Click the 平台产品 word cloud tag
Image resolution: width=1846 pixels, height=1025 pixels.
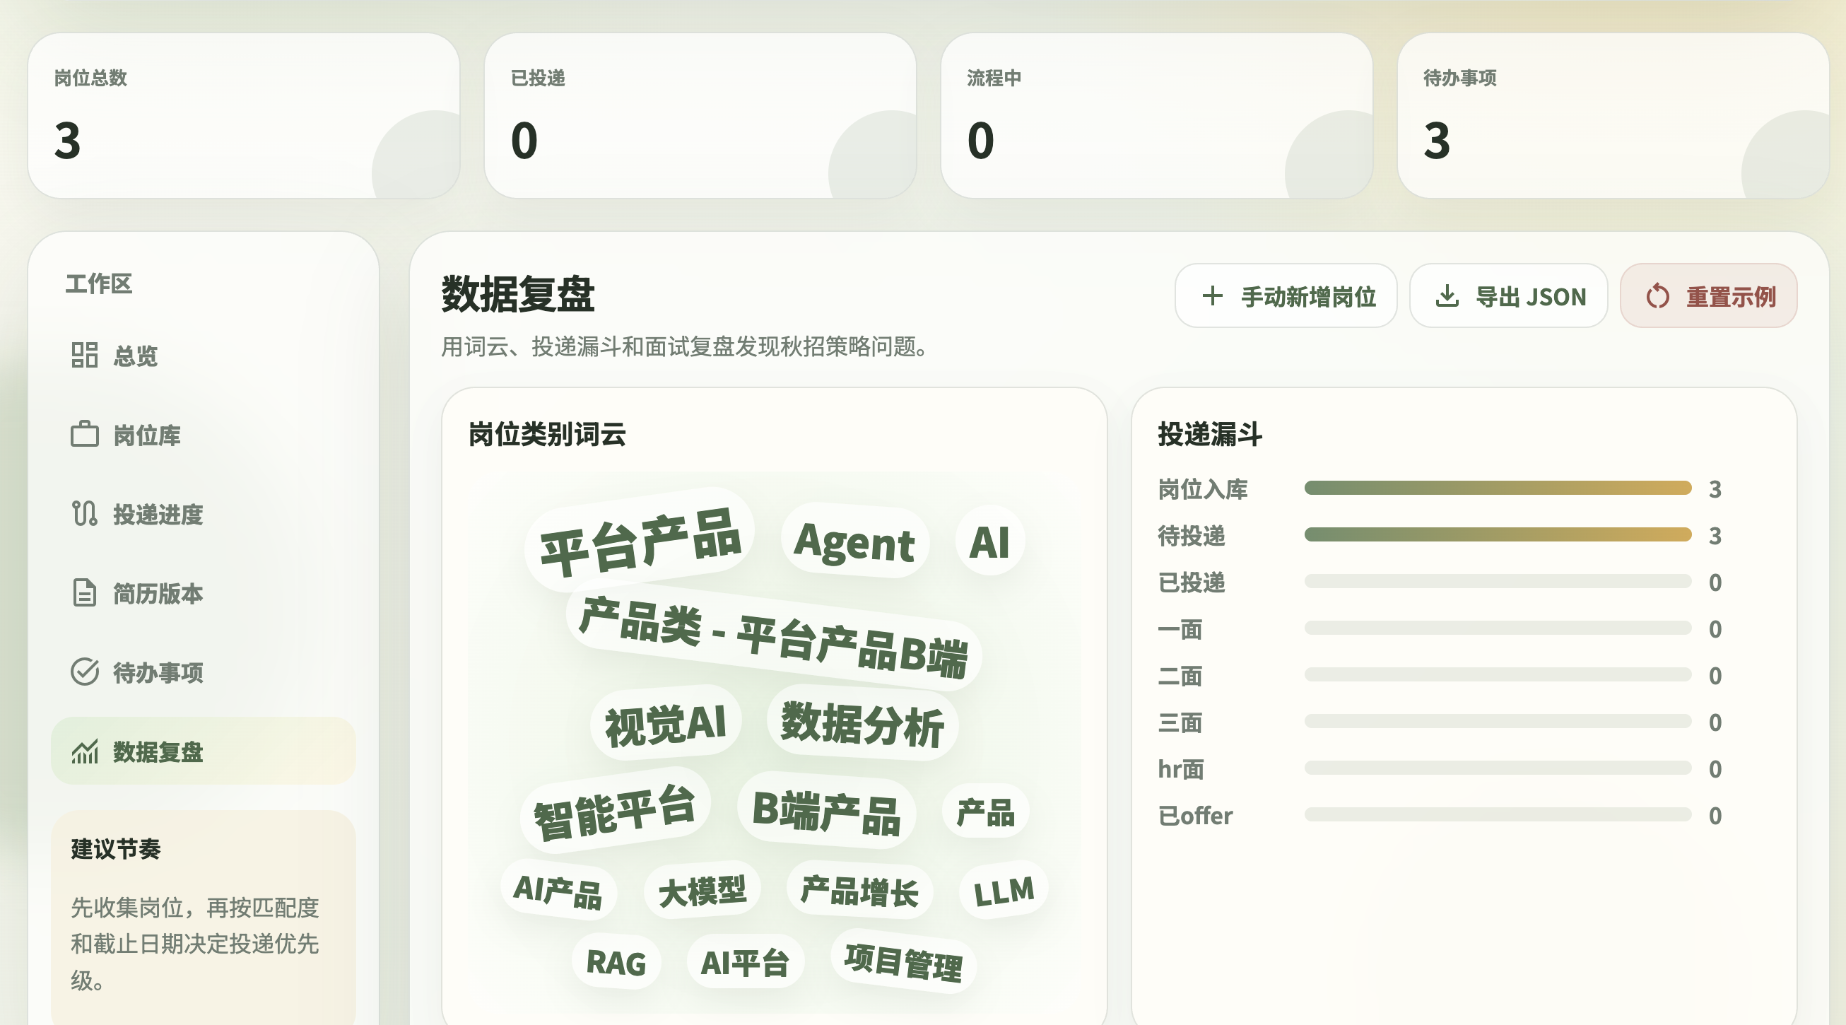point(640,540)
